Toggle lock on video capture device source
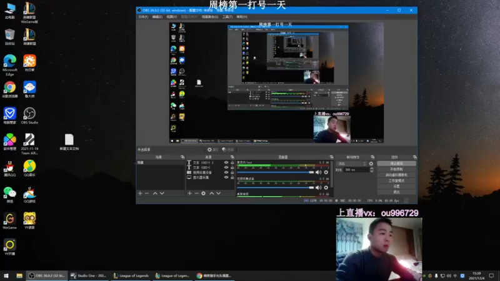Screen dimensions: 500x281 click(x=232, y=172)
